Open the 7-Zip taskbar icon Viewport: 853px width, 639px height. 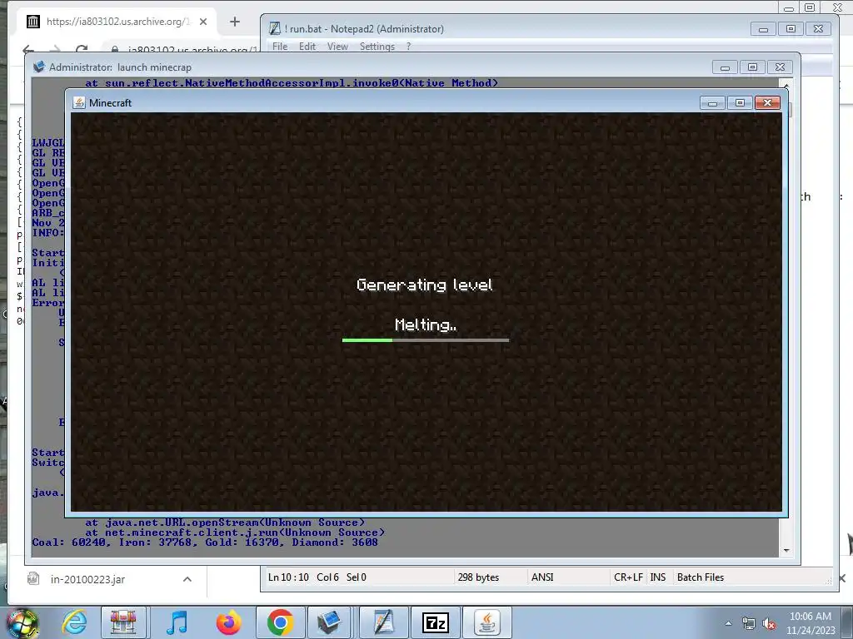tap(436, 622)
